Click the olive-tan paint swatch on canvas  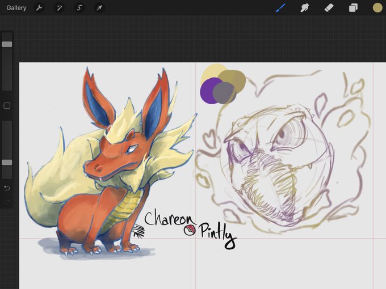234,80
